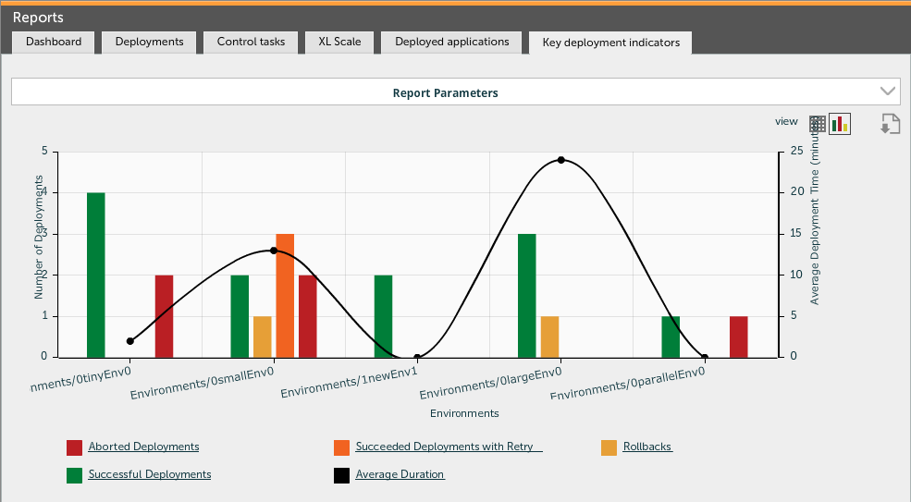This screenshot has width=911, height=502.
Task: Click the Rollbacks legend link
Action: [646, 447]
